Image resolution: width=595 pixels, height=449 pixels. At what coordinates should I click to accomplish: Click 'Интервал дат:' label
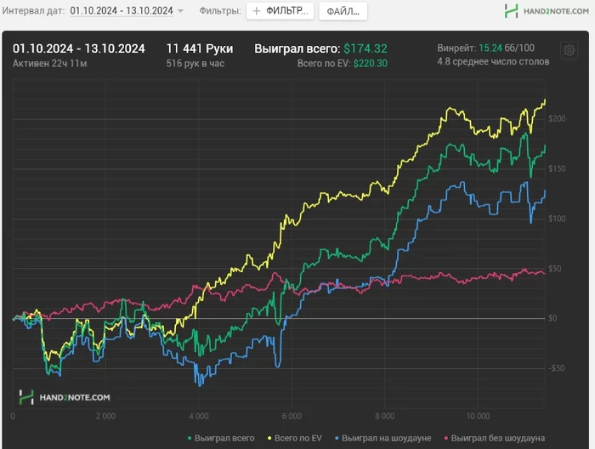point(33,10)
